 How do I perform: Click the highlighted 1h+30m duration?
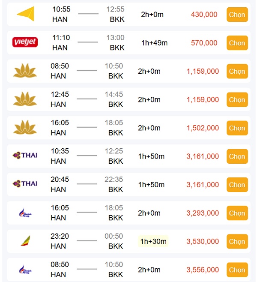pos(153,241)
